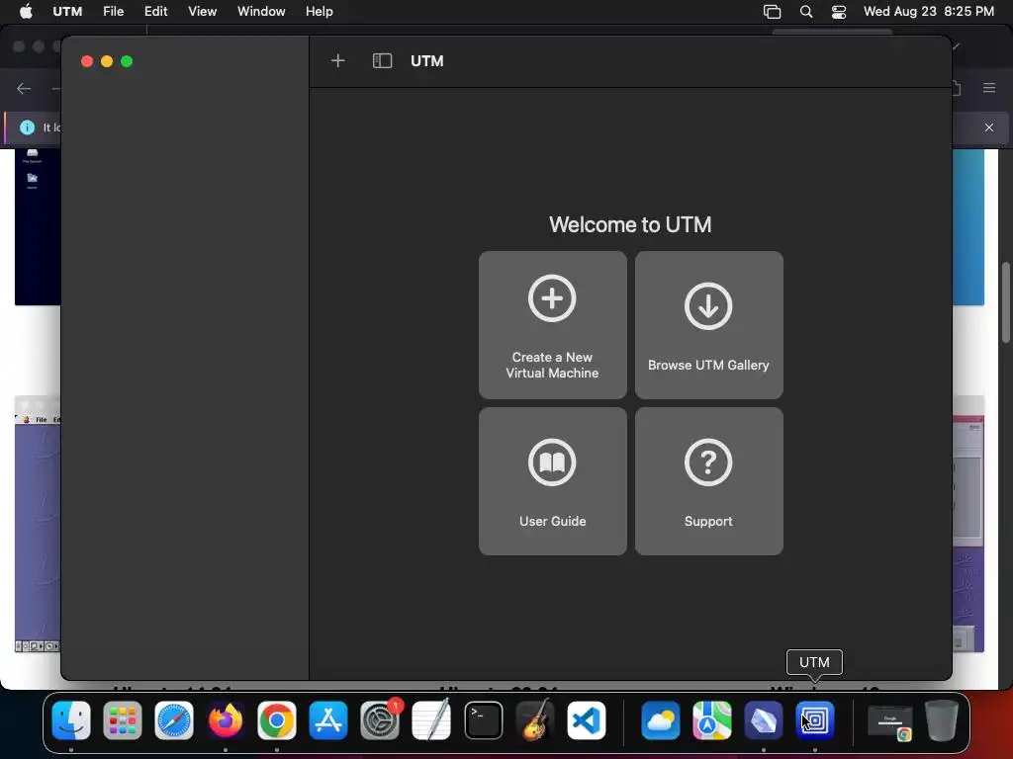Launch GarageBand from the Dock
The image size is (1013, 759).
[x=535, y=719]
